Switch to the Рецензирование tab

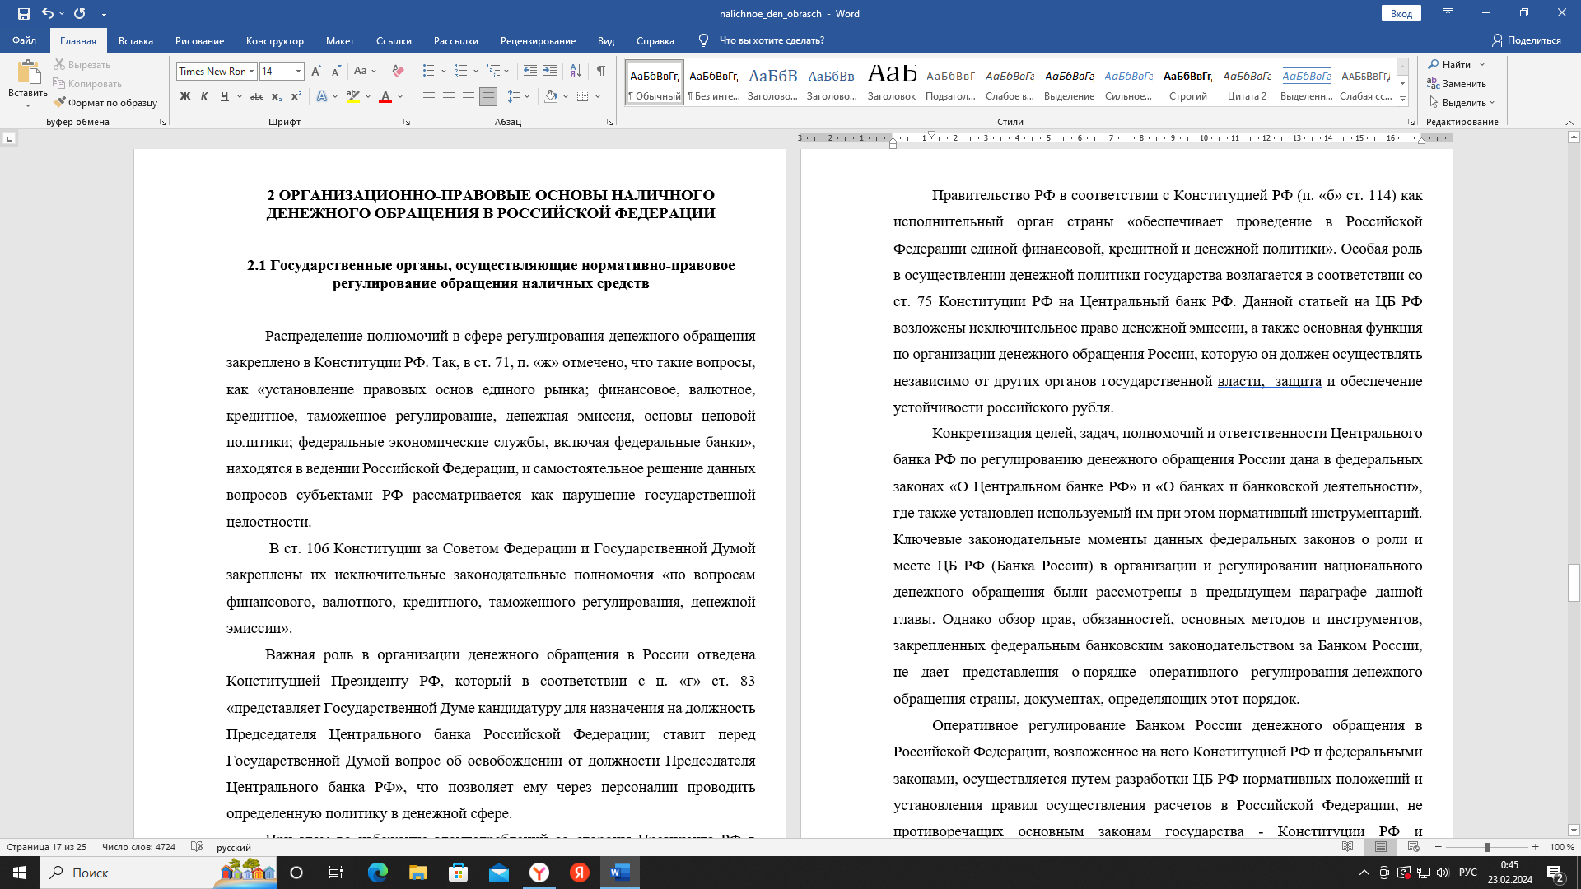(x=539, y=40)
